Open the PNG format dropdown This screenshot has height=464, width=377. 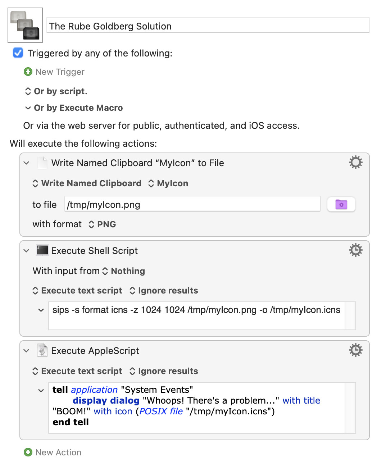[x=102, y=224]
